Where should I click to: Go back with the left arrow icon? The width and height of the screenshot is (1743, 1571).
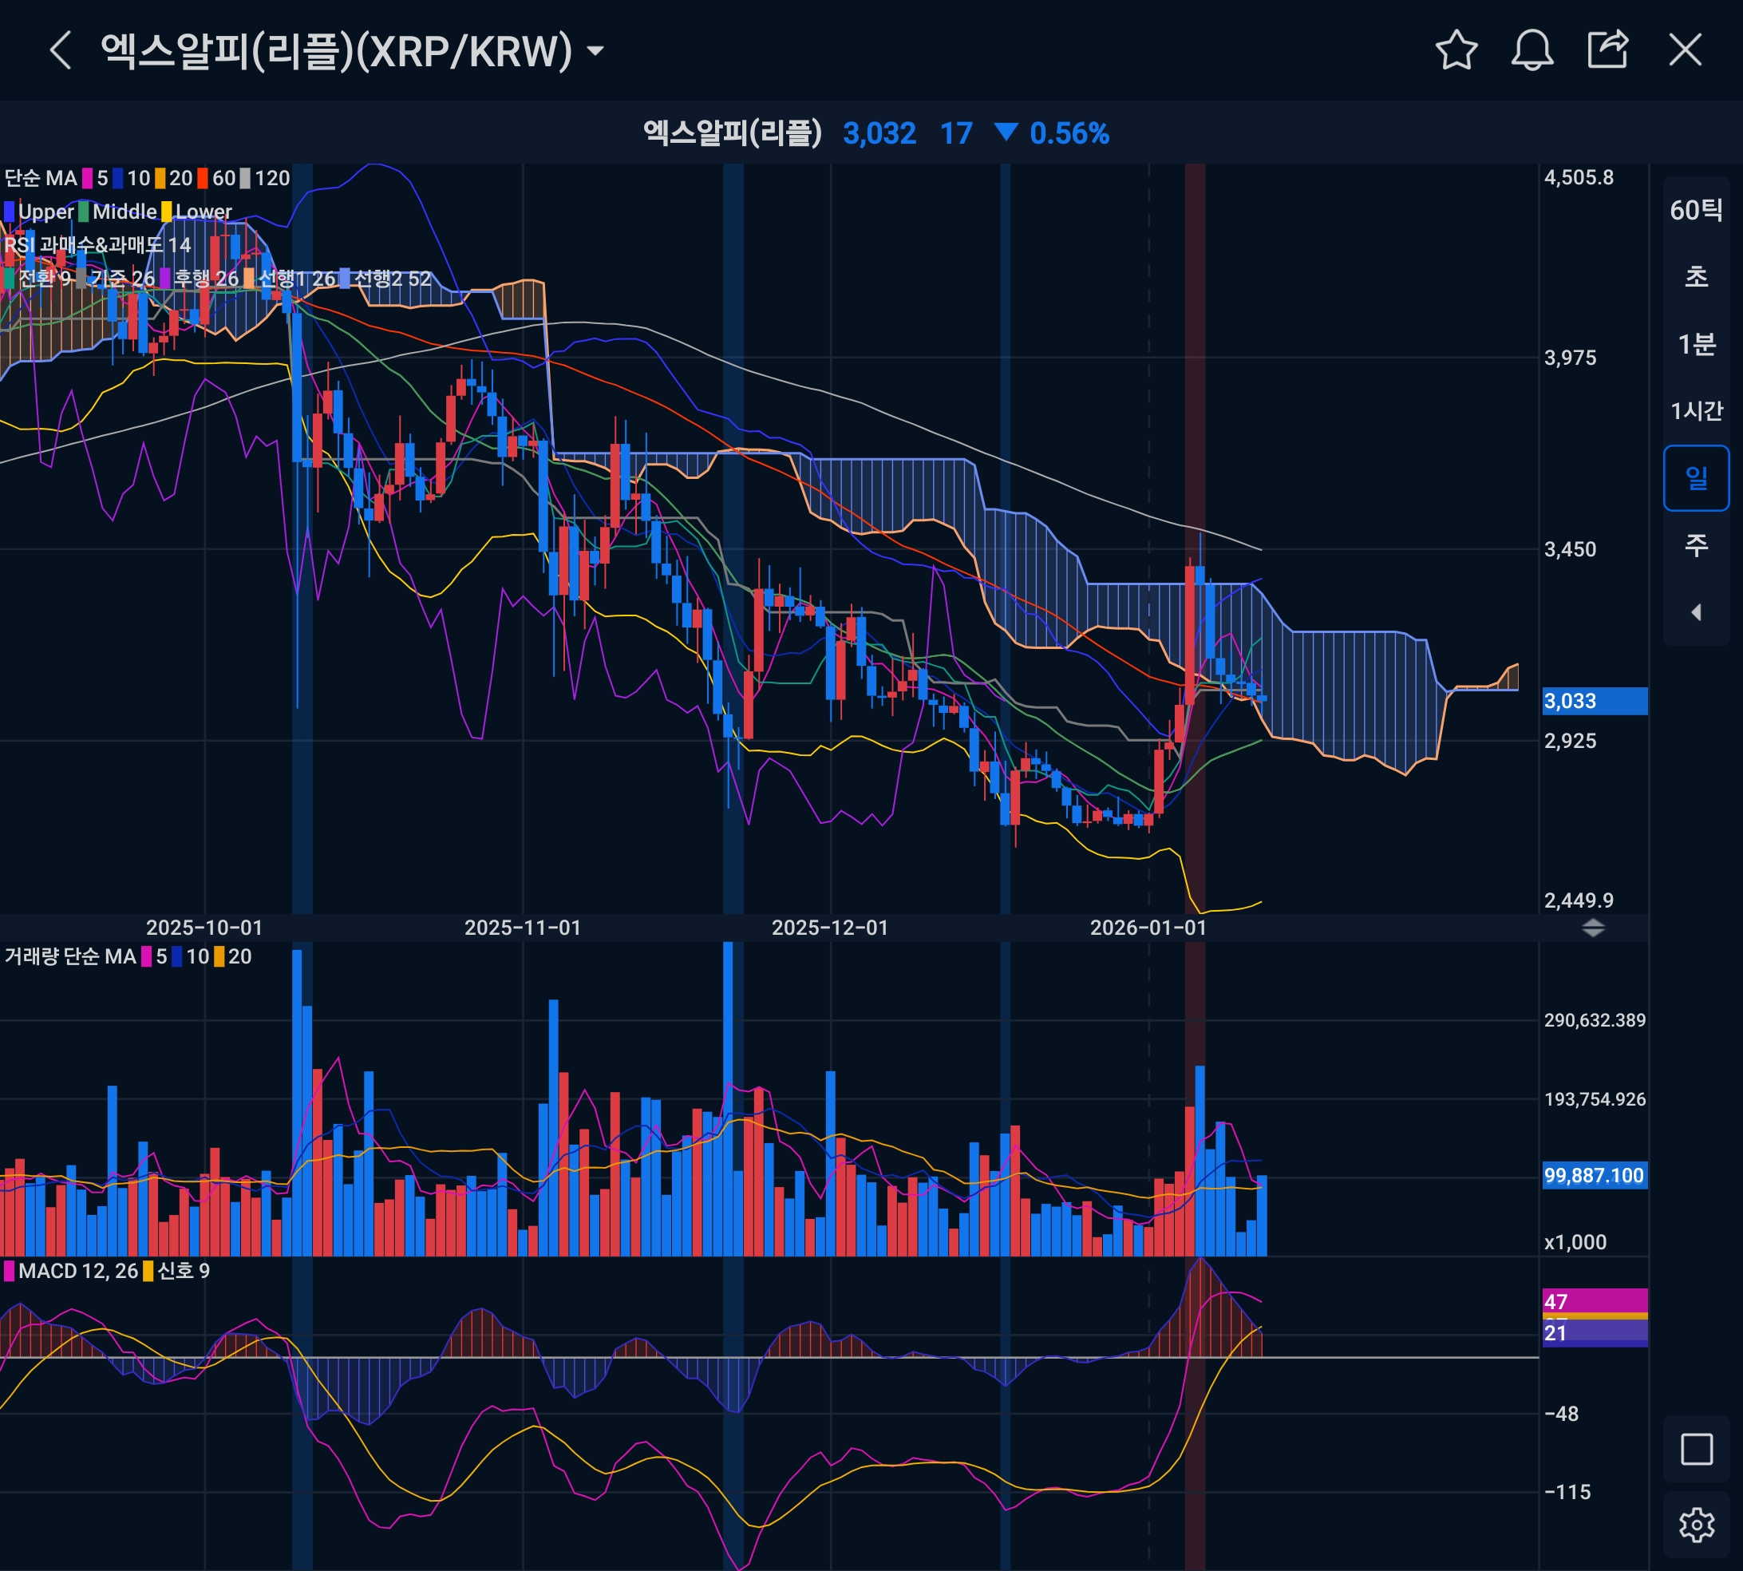pyautogui.click(x=60, y=50)
